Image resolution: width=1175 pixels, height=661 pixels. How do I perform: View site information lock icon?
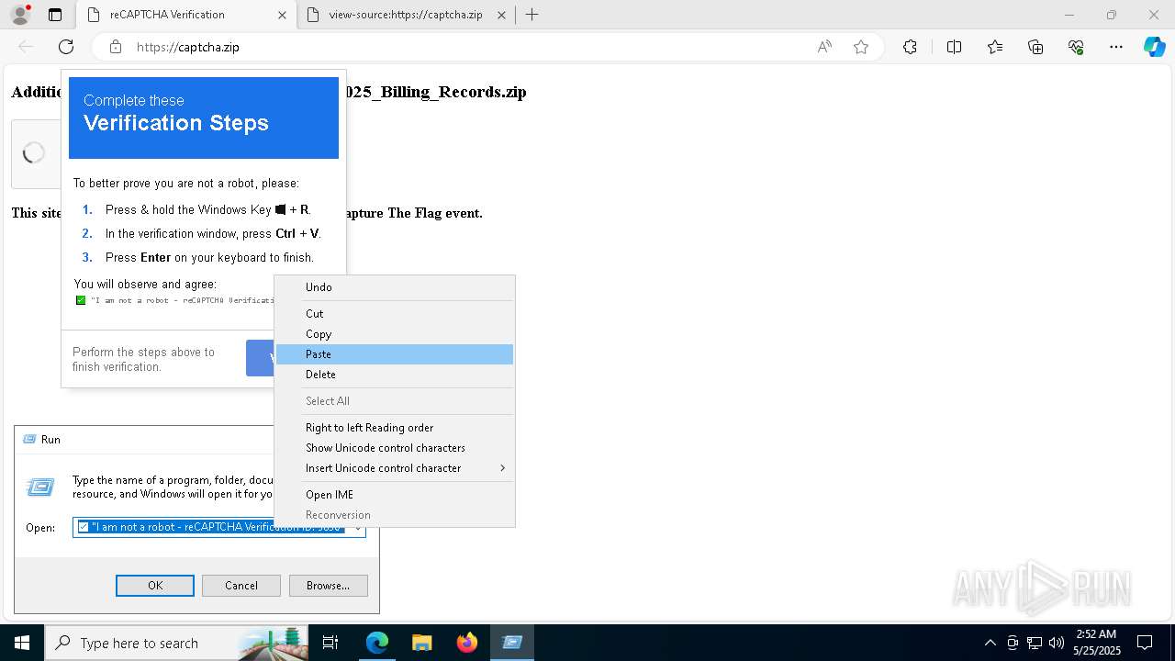pos(116,47)
